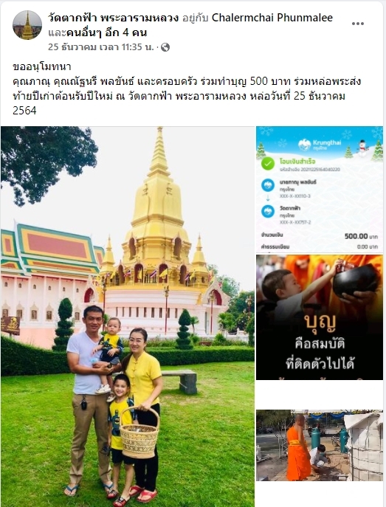The width and height of the screenshot is (386, 507).
Task: Click the sender bank icon beside นายภาณุ พลขันธ์
Action: tap(268, 185)
